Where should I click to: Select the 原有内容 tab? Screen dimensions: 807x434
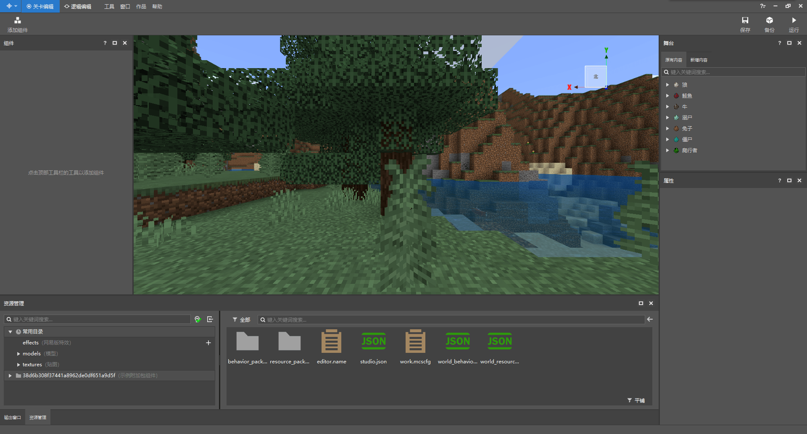click(x=674, y=60)
